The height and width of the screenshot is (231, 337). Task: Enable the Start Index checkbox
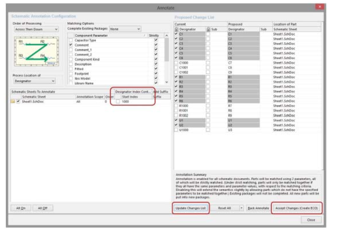tap(118, 101)
